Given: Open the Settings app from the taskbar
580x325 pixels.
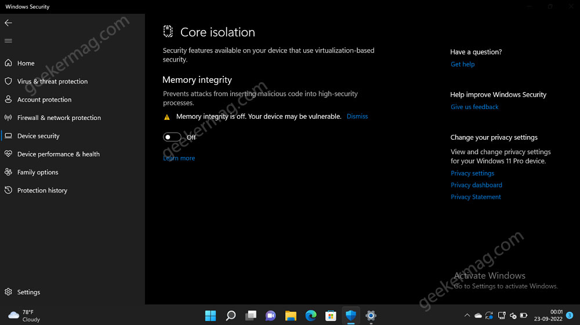Looking at the screenshot, I should click(x=371, y=315).
